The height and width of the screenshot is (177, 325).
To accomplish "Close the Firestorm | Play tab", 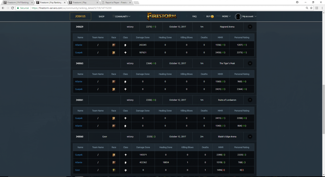I will click(x=97, y=3).
